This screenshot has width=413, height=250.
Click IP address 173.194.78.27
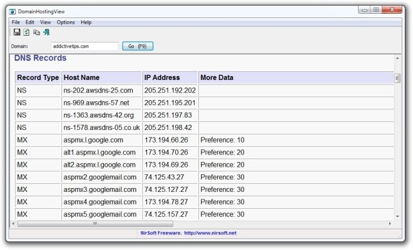pyautogui.click(x=166, y=202)
